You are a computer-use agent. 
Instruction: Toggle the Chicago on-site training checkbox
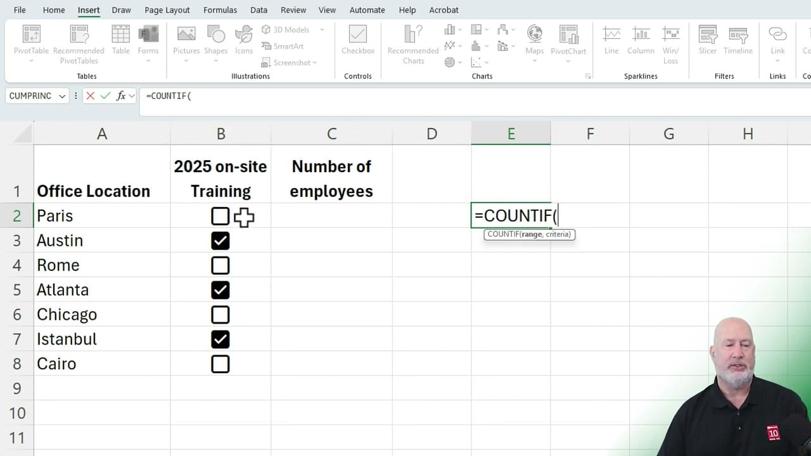click(x=220, y=314)
